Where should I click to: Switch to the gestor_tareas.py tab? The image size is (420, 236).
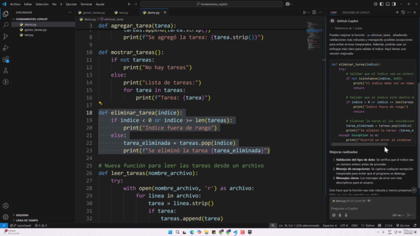tap(93, 12)
